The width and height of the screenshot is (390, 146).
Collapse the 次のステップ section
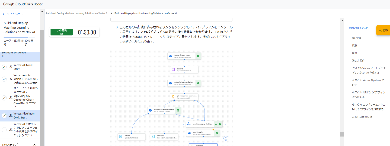coord(35,144)
